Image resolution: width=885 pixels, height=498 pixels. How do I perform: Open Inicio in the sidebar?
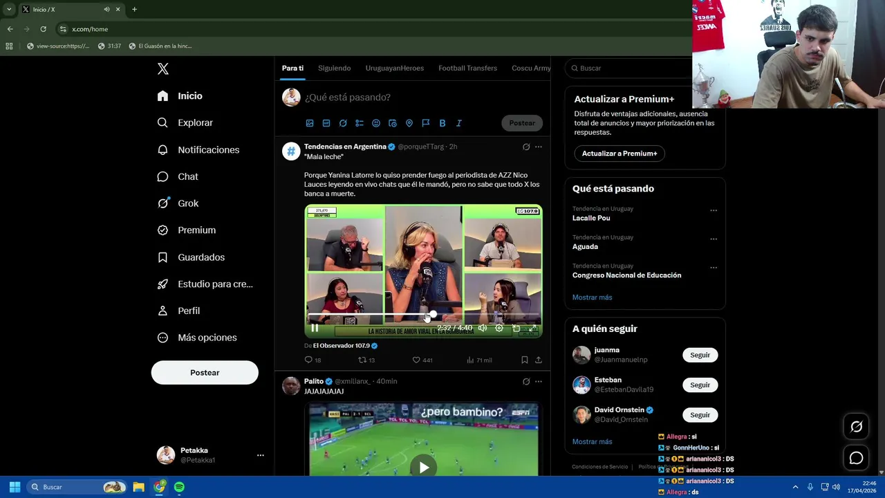click(180, 96)
